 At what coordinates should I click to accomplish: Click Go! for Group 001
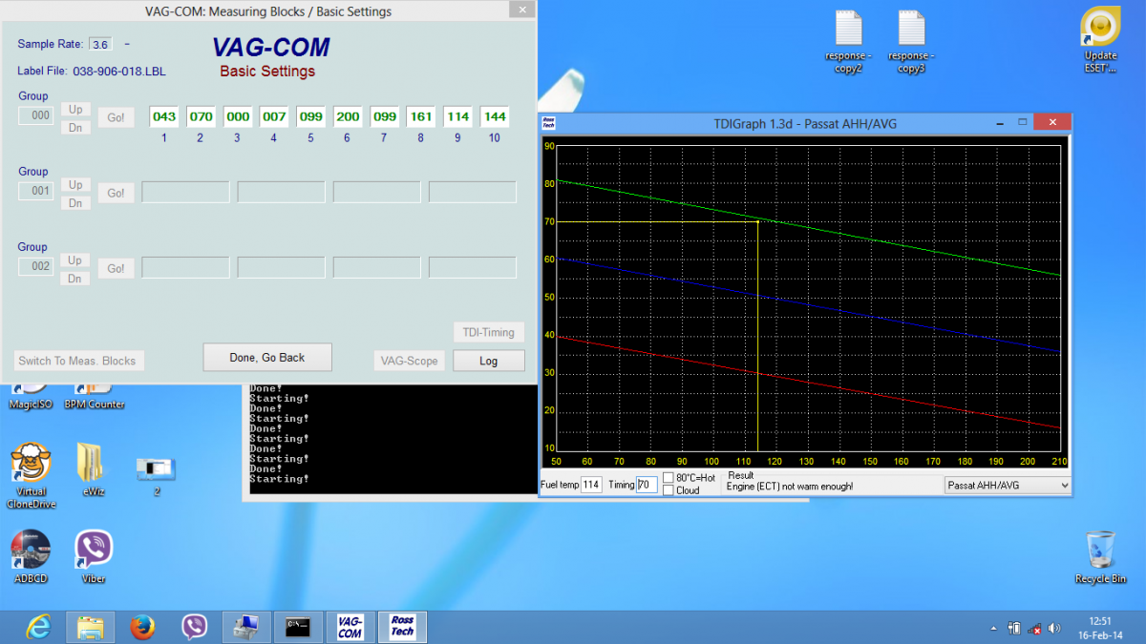116,193
